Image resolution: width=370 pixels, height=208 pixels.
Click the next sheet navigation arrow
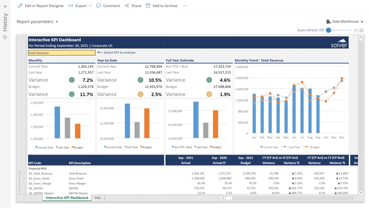[x=31, y=198]
